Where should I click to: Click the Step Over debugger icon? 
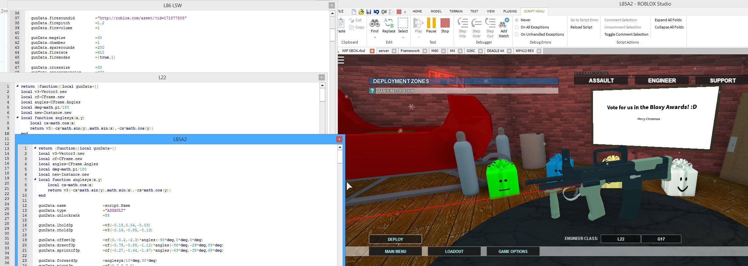(x=476, y=23)
